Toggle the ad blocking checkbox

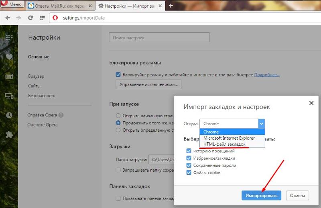click(x=118, y=74)
